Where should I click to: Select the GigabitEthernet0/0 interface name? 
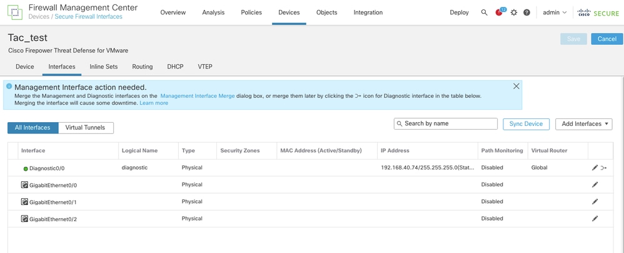pyautogui.click(x=53, y=185)
